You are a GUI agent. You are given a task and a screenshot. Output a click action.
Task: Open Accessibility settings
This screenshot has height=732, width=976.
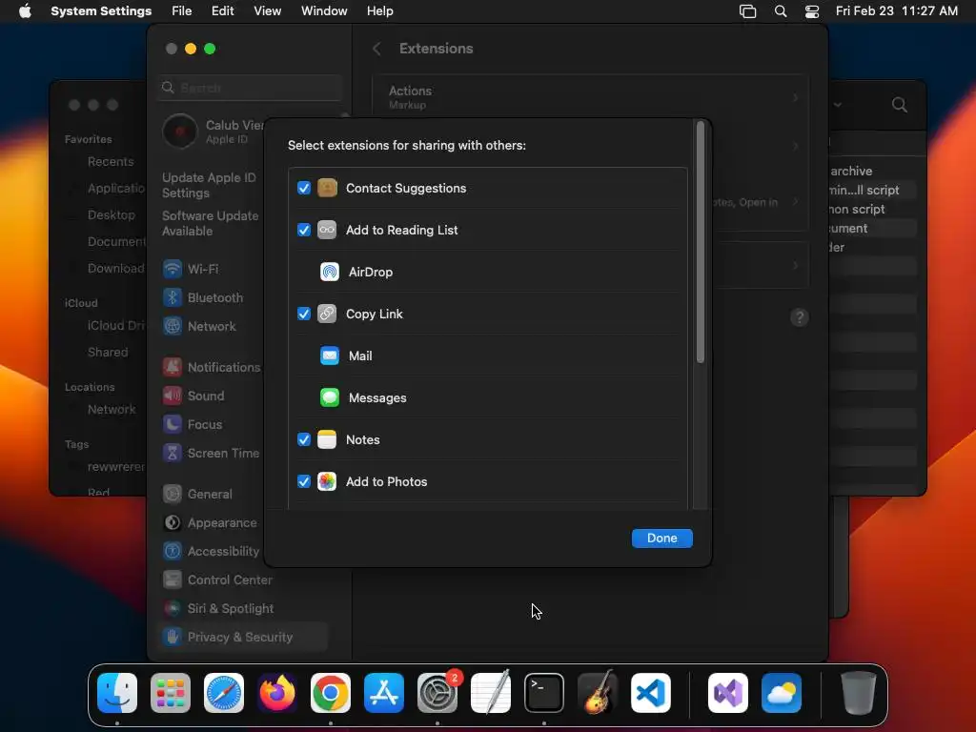pos(211,552)
